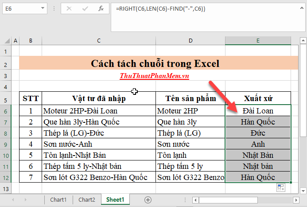Screen dimensions: 307x207
Task: Click the Enter checkmark in formula bar
Action: click(x=85, y=8)
